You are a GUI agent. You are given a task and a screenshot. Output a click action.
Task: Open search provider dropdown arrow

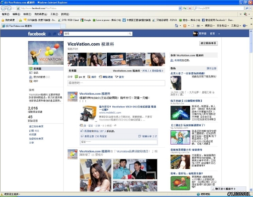(250, 8)
